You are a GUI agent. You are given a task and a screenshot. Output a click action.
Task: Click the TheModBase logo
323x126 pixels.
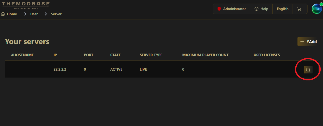(x=26, y=5)
